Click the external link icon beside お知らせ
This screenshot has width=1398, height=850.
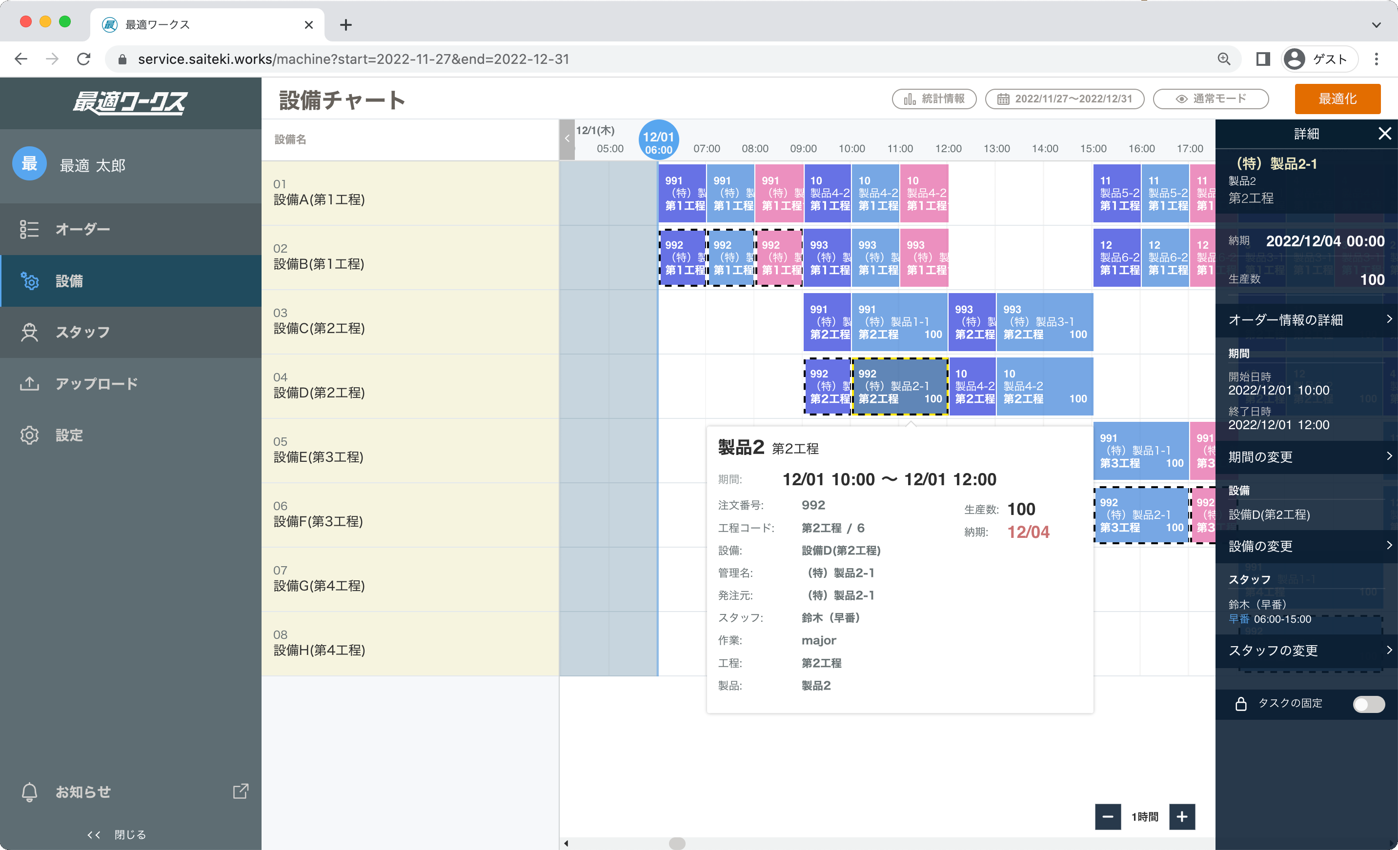click(241, 791)
